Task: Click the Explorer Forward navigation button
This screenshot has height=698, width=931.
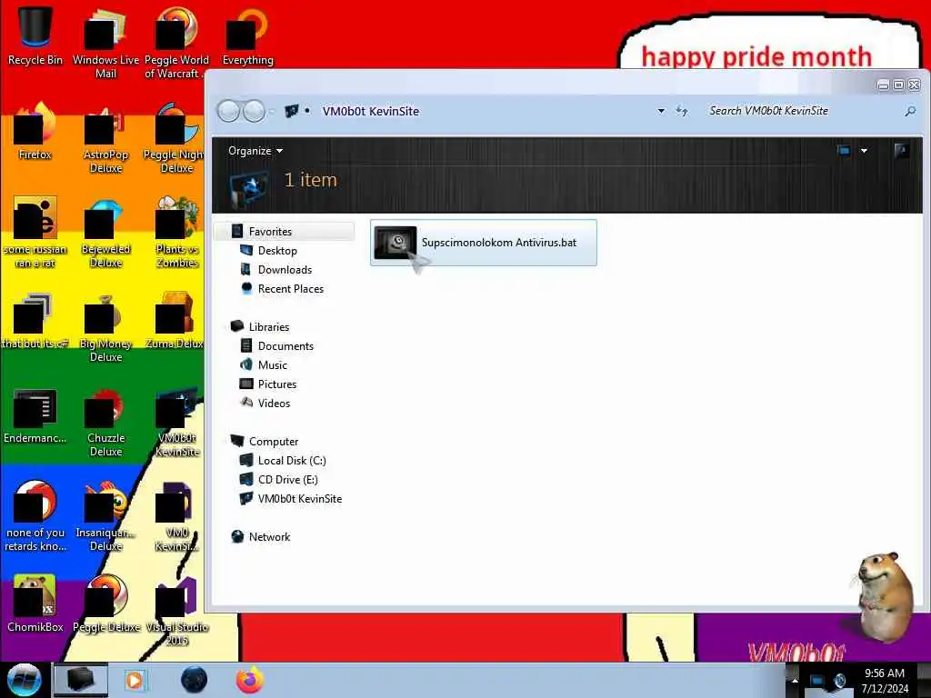Action: pyautogui.click(x=255, y=111)
